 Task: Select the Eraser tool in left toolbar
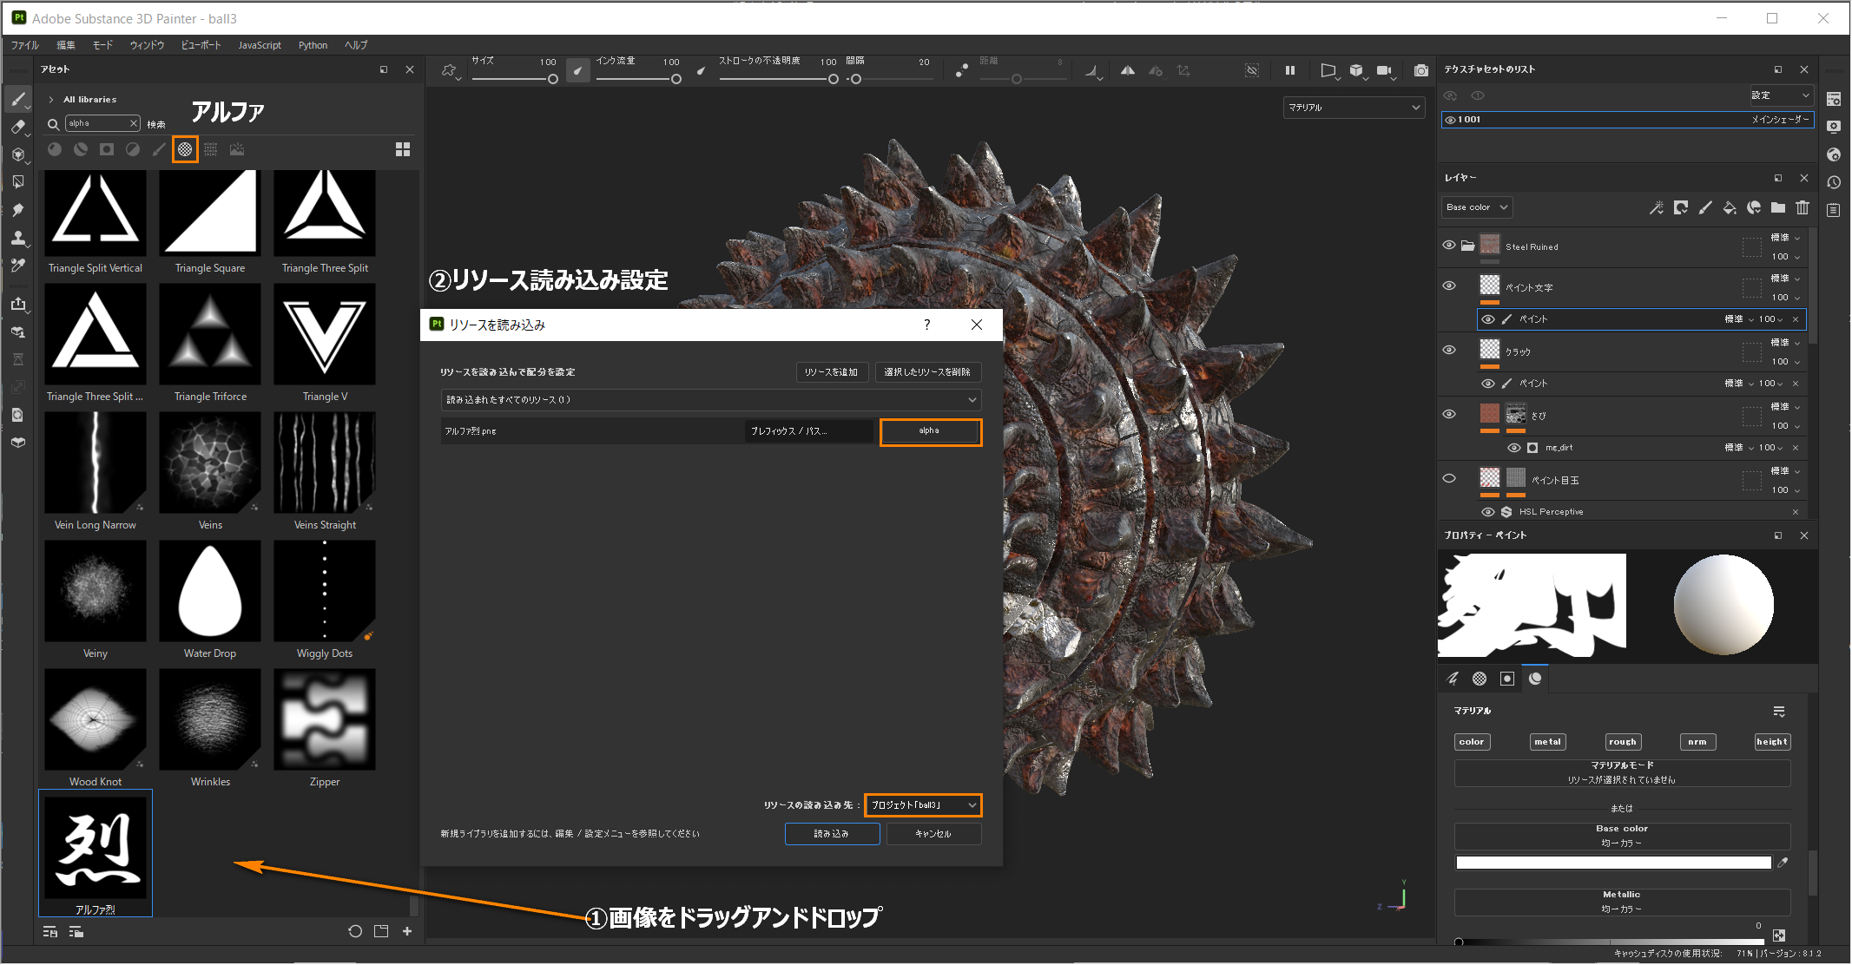coord(17,127)
